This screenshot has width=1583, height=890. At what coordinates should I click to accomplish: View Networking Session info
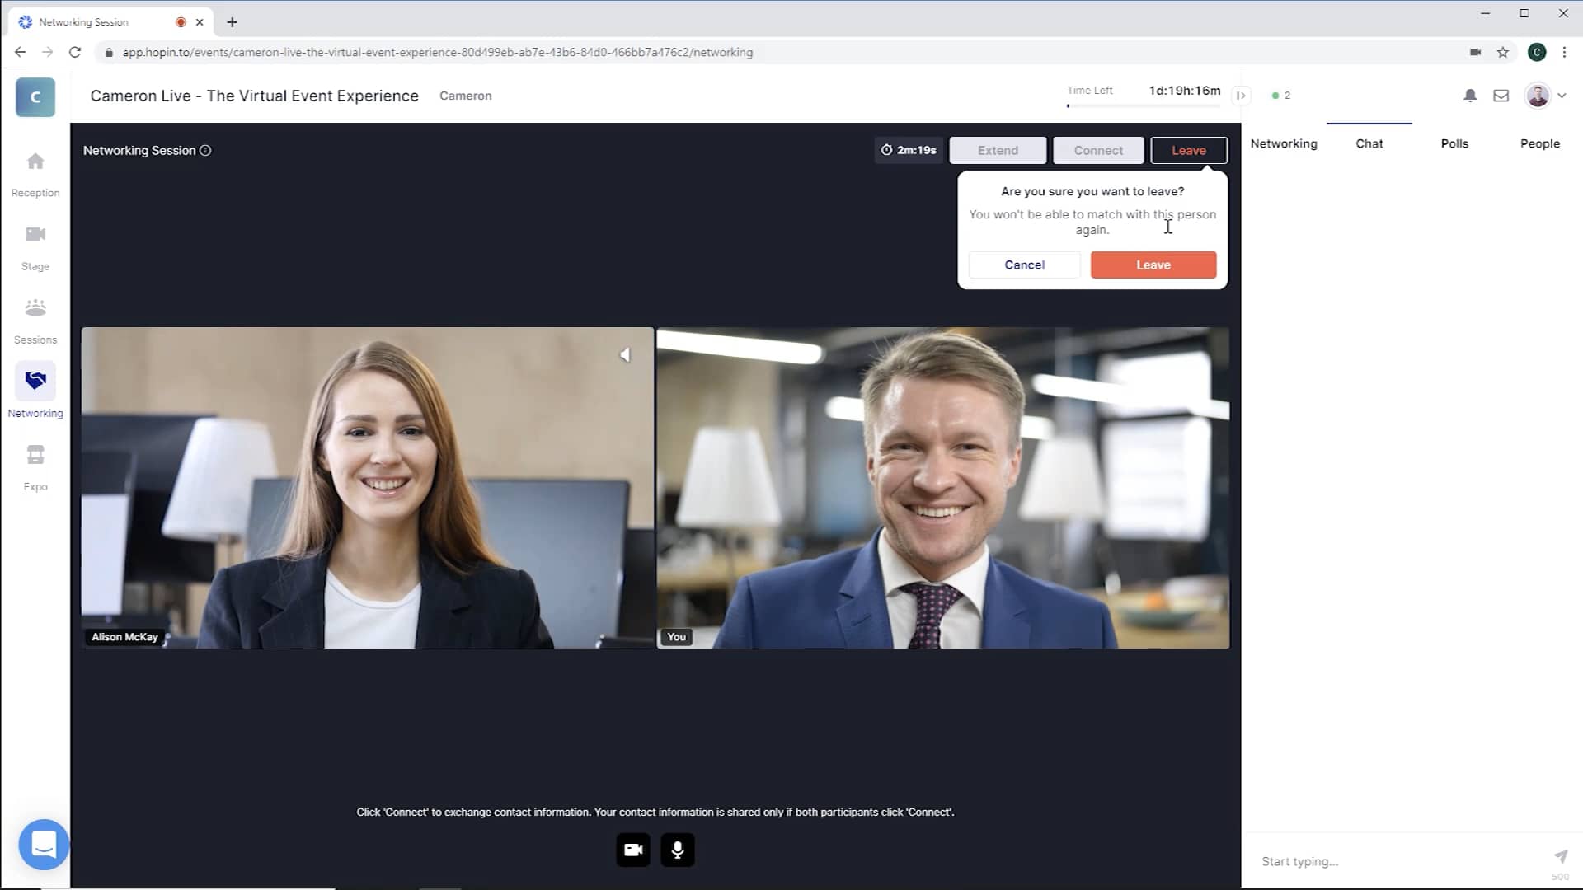(206, 151)
